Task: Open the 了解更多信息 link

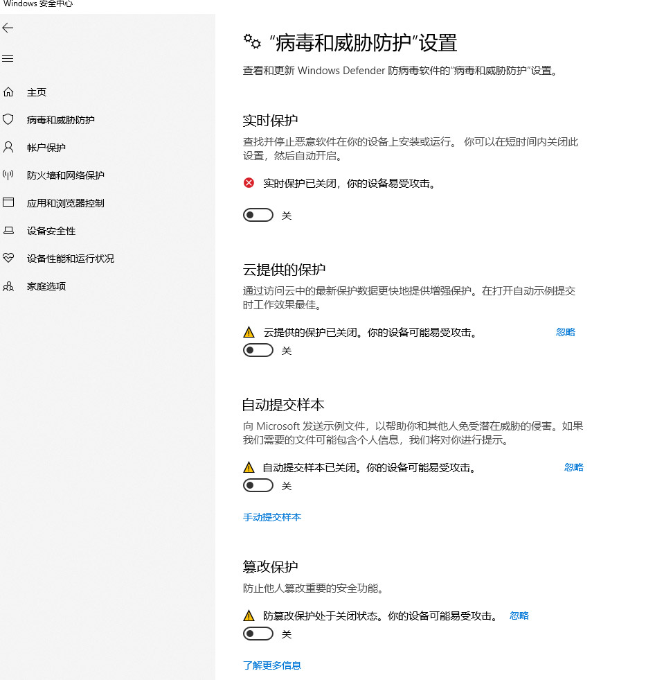Action: point(272,665)
